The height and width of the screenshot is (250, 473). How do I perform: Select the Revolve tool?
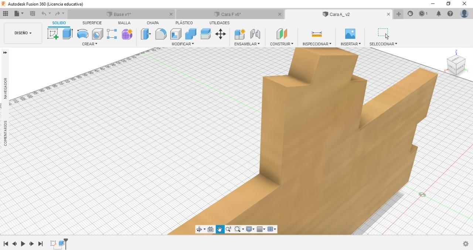tap(82, 34)
